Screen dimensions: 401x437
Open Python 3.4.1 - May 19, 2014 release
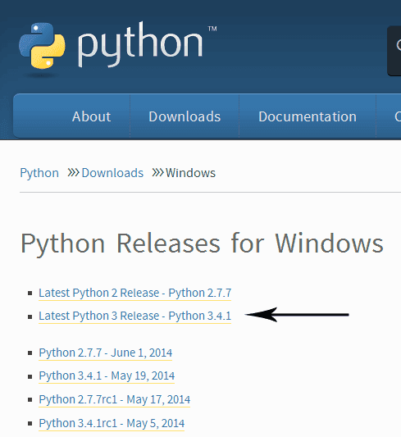point(107,376)
